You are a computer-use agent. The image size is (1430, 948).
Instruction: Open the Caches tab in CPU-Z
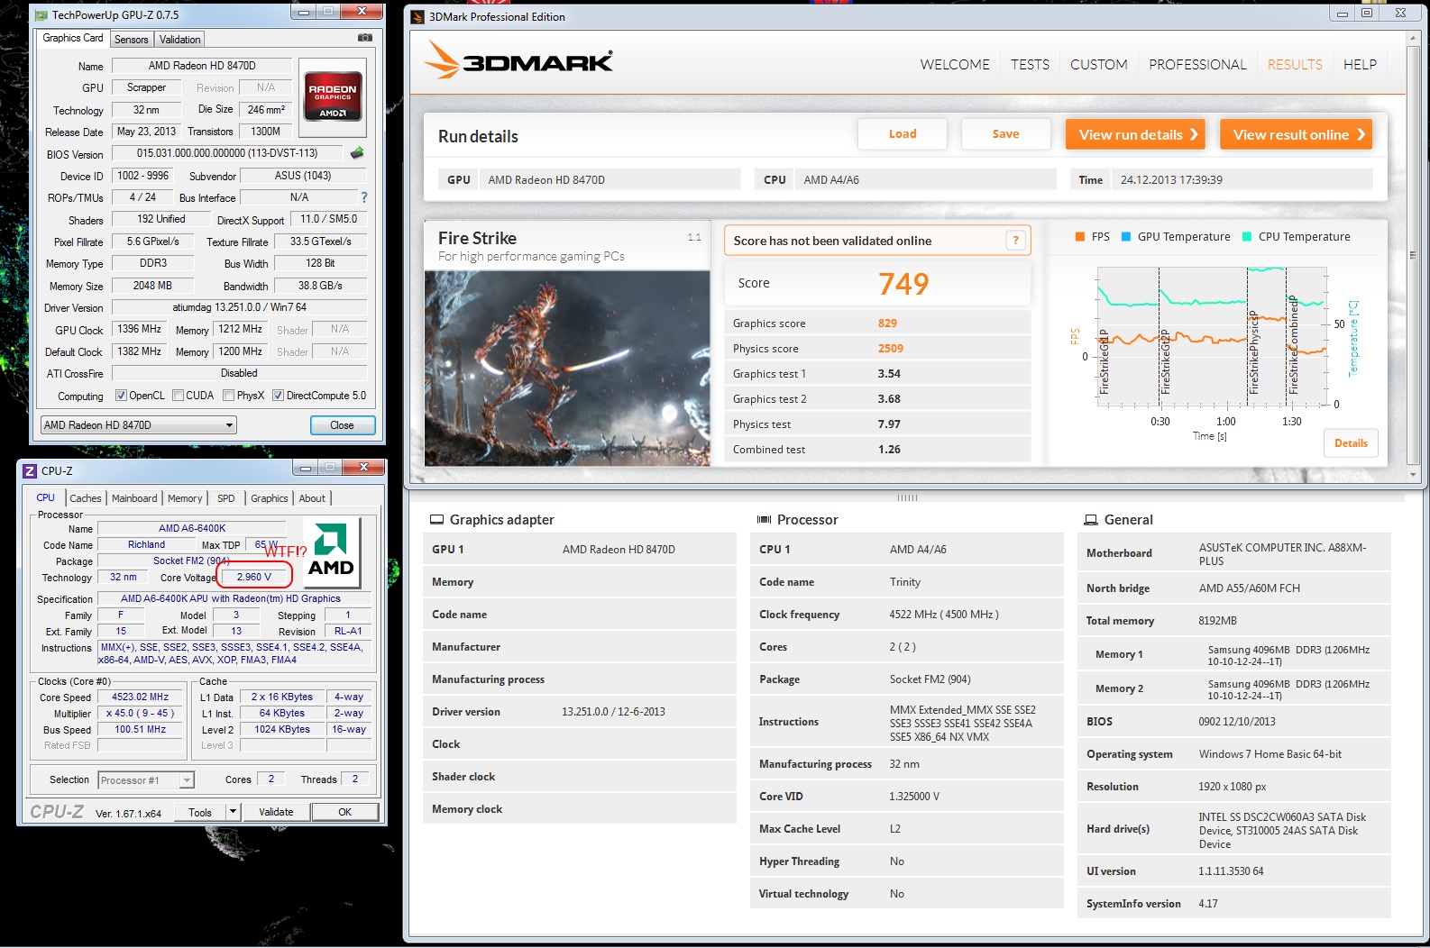[x=86, y=498]
